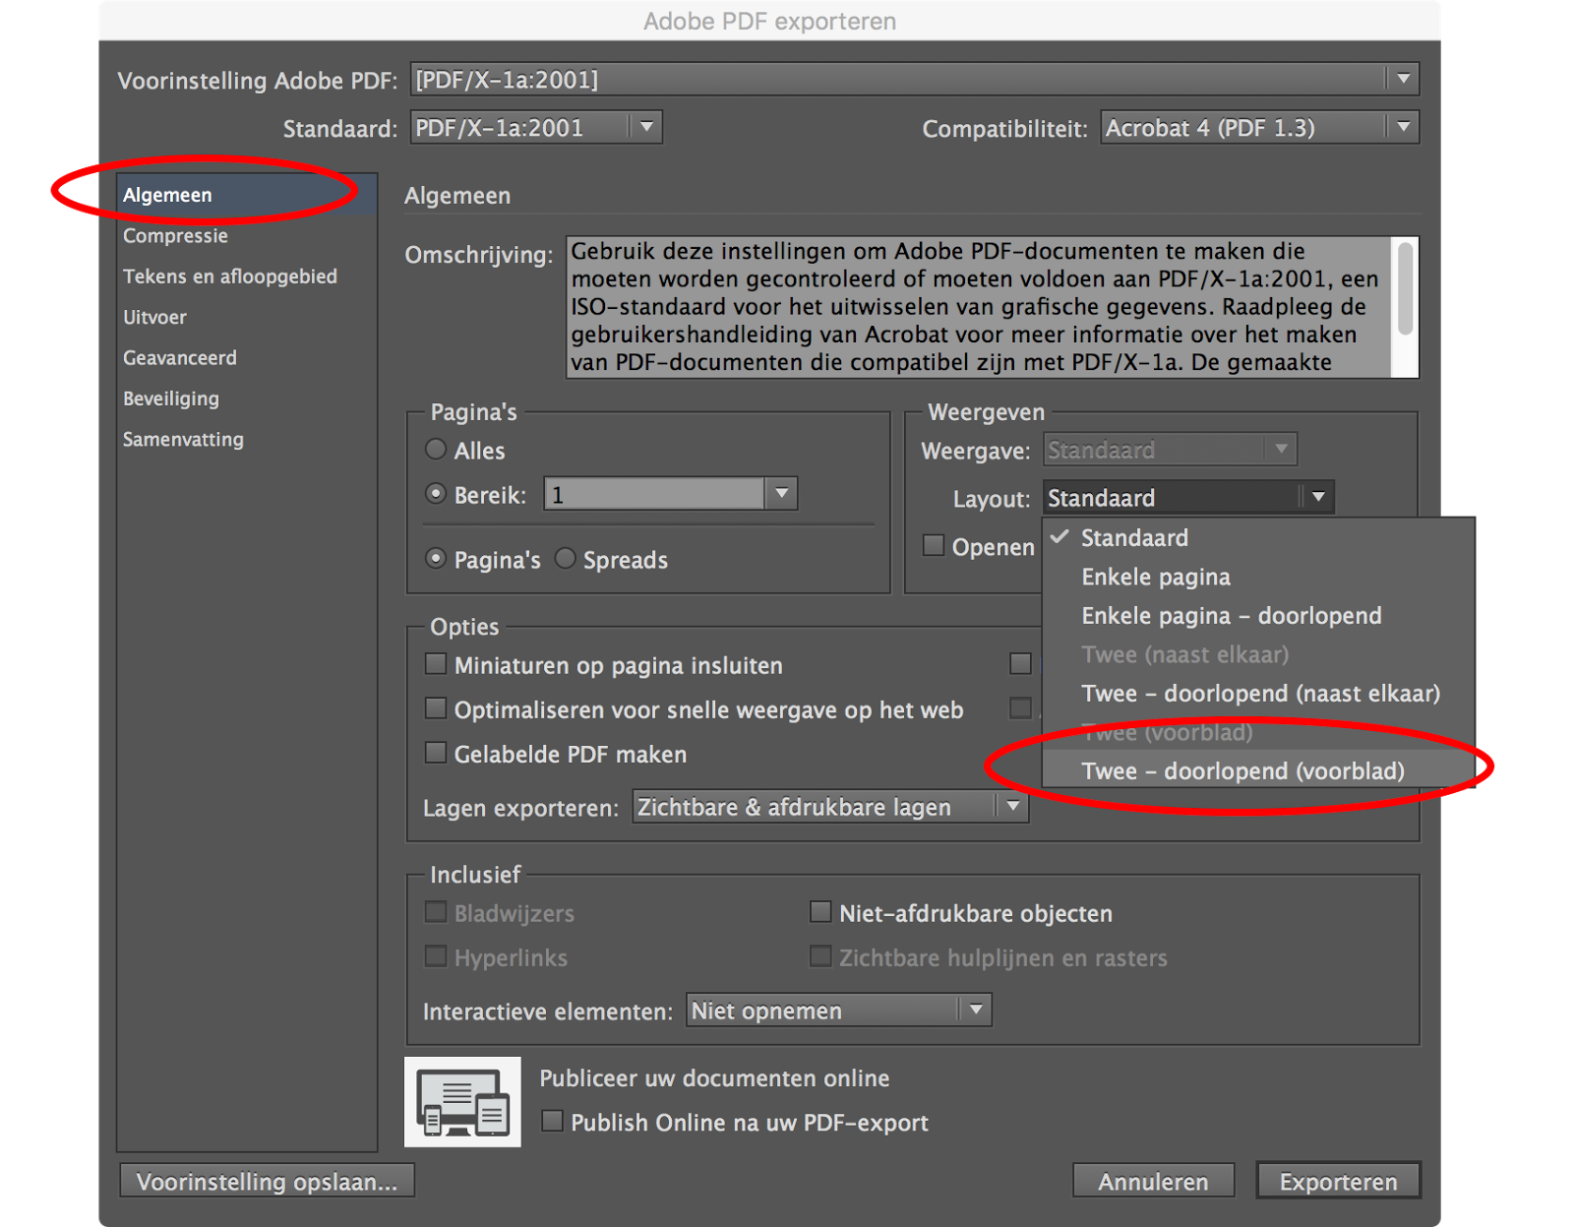The height and width of the screenshot is (1227, 1574).
Task: Open the Layout dropdown
Action: (1188, 498)
